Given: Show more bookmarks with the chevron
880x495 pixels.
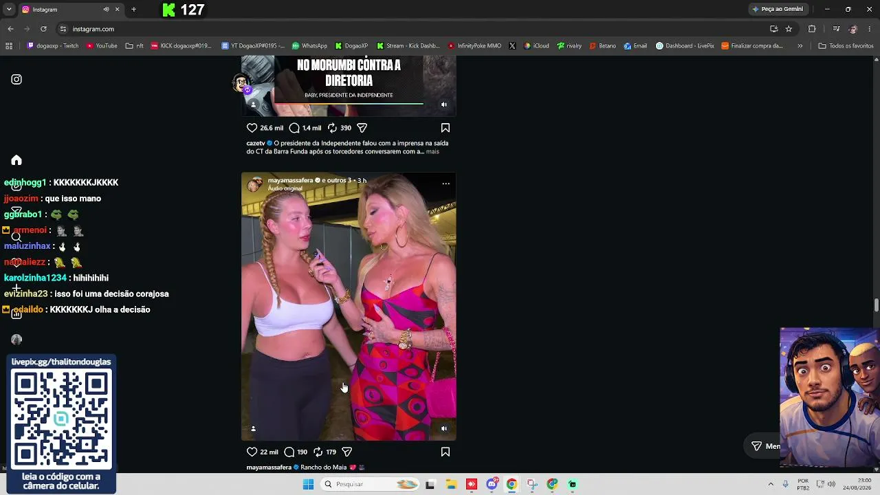Looking at the screenshot, I should click(x=800, y=46).
